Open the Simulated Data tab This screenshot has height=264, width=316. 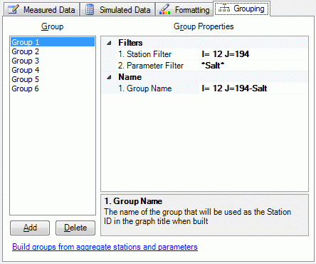tap(118, 10)
